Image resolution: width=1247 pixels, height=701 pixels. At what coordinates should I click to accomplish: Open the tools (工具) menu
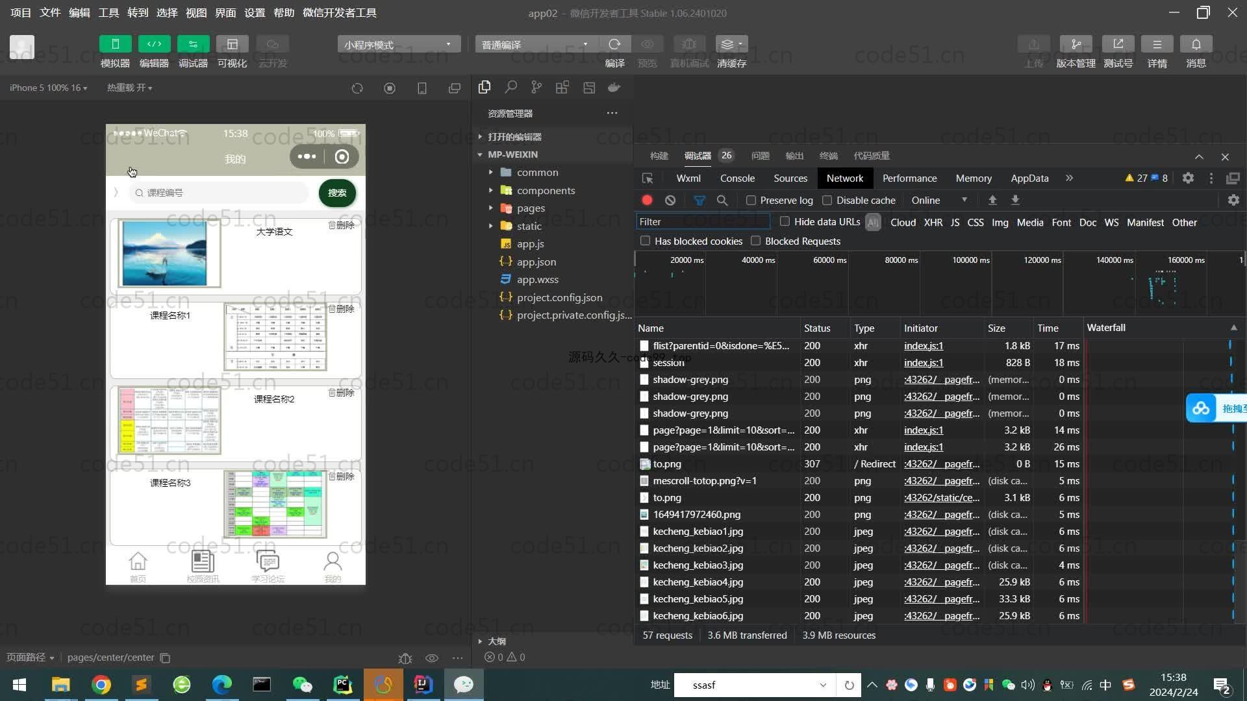pos(108,13)
